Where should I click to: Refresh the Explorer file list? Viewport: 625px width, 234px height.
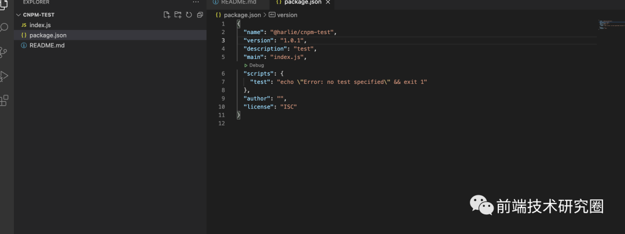click(x=189, y=14)
